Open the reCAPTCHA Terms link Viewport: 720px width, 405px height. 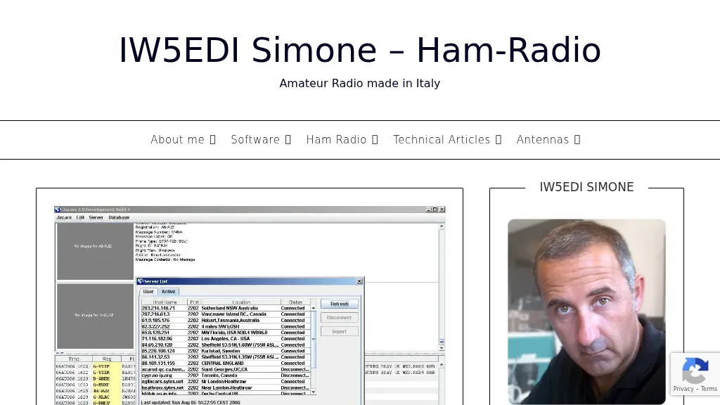tap(709, 389)
